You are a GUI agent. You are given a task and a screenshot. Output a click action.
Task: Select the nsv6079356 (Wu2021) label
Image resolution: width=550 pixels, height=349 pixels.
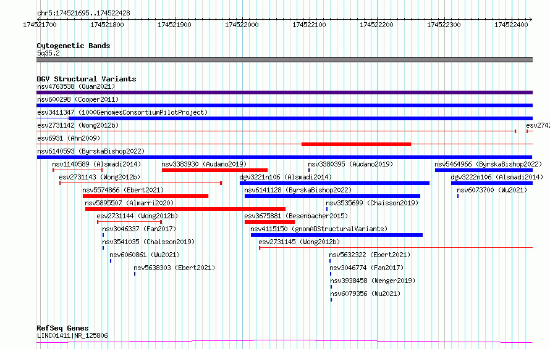click(365, 294)
